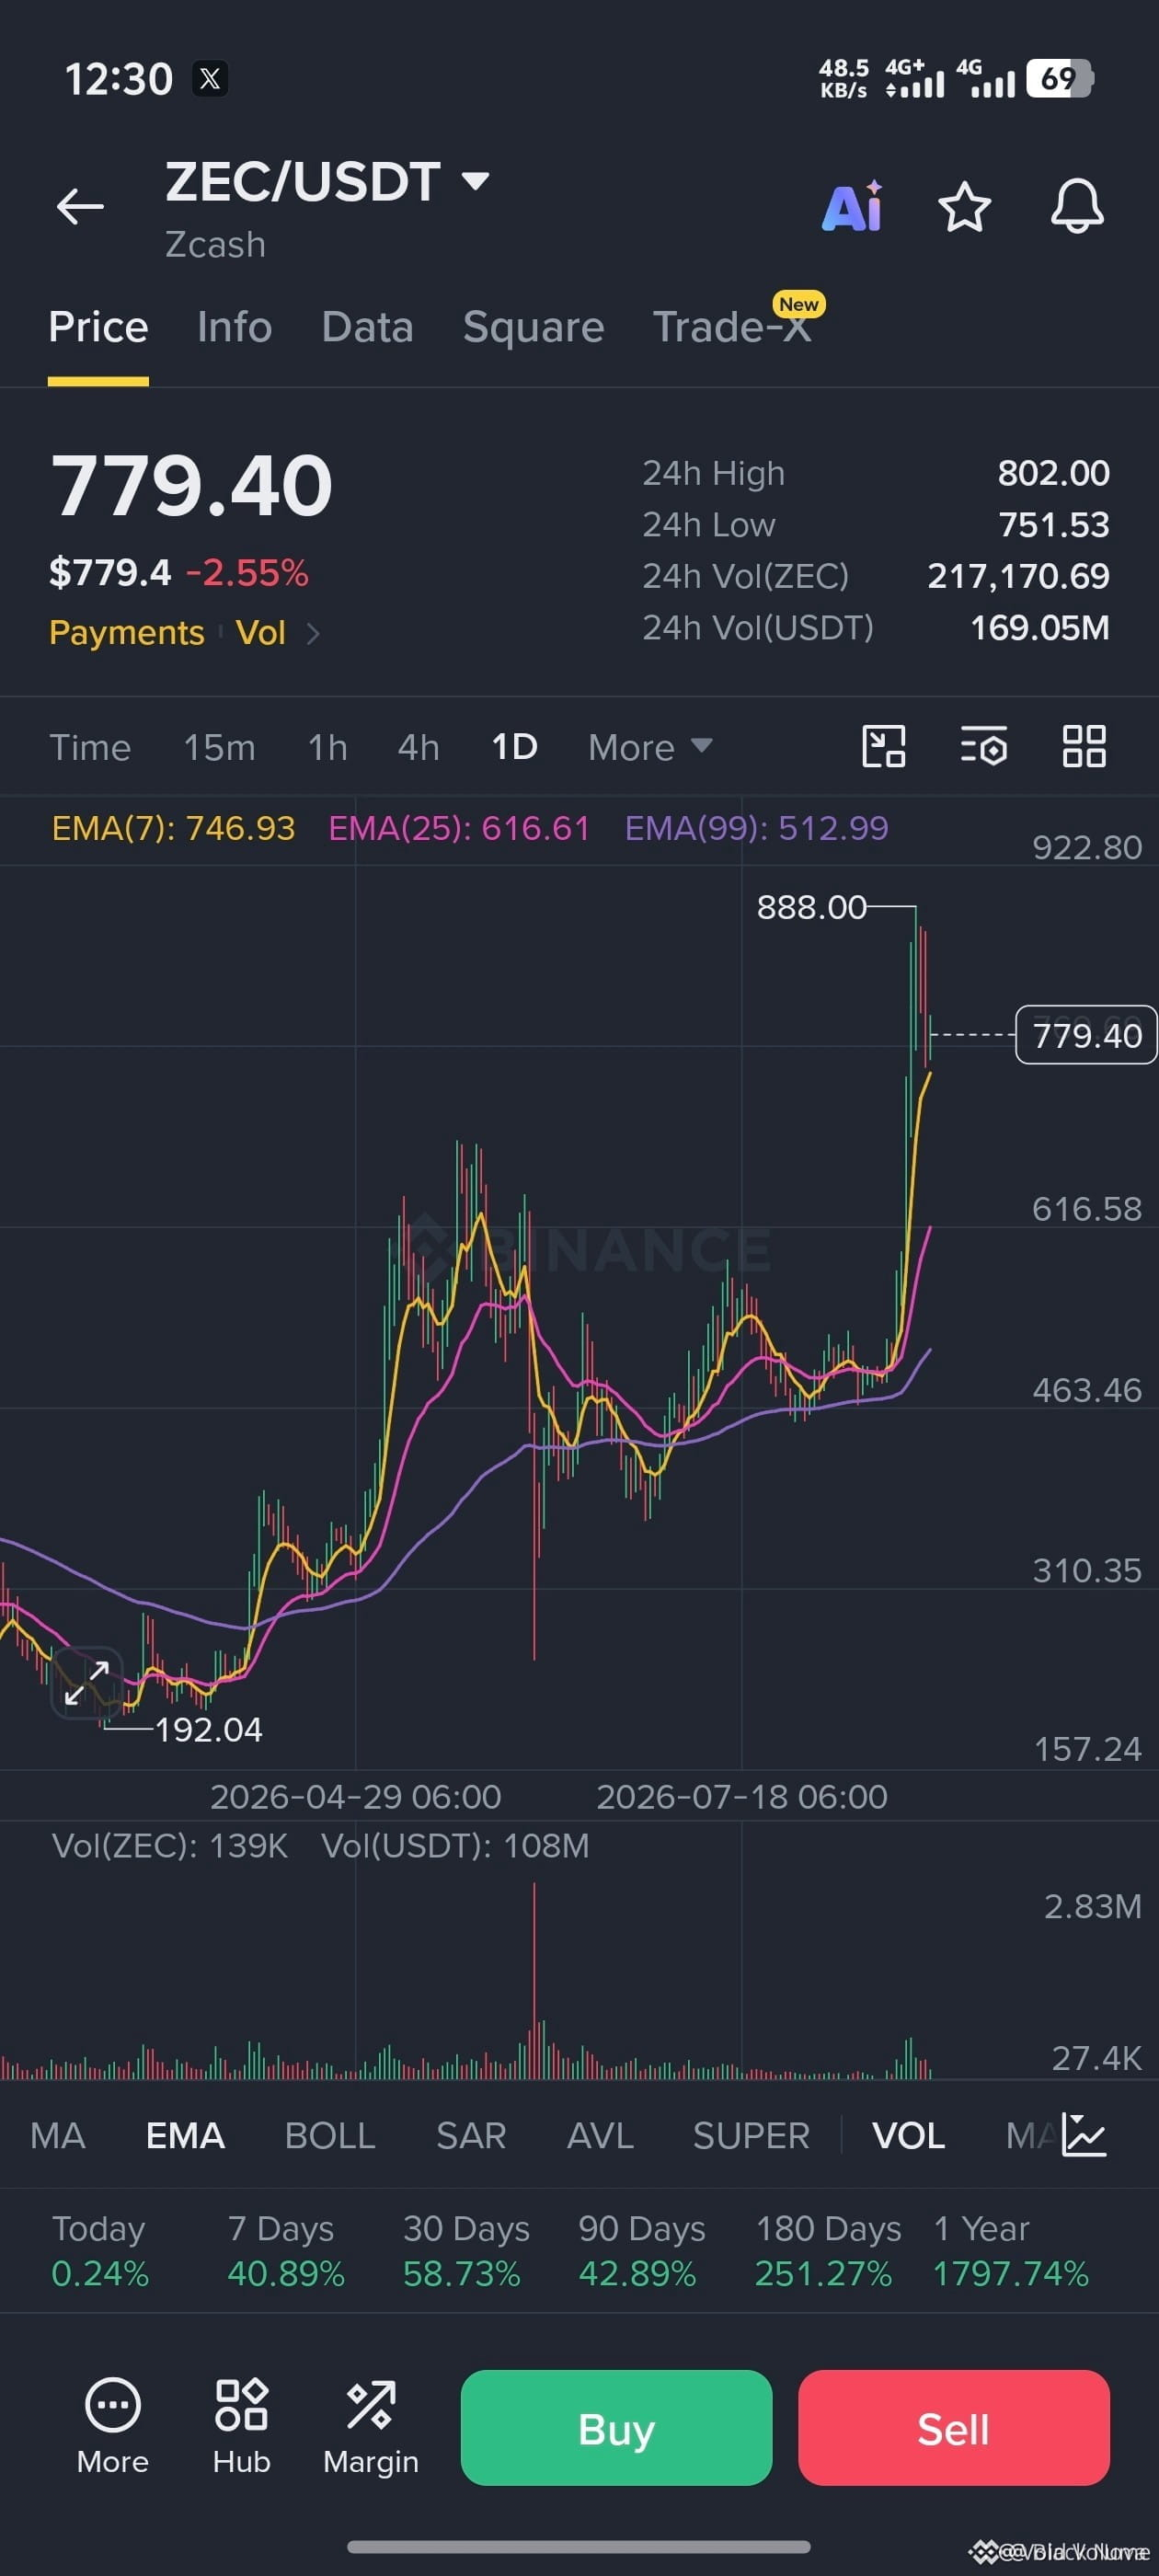Switch to the Data tab
Screen dimensions: 1159x2576
coord(367,327)
